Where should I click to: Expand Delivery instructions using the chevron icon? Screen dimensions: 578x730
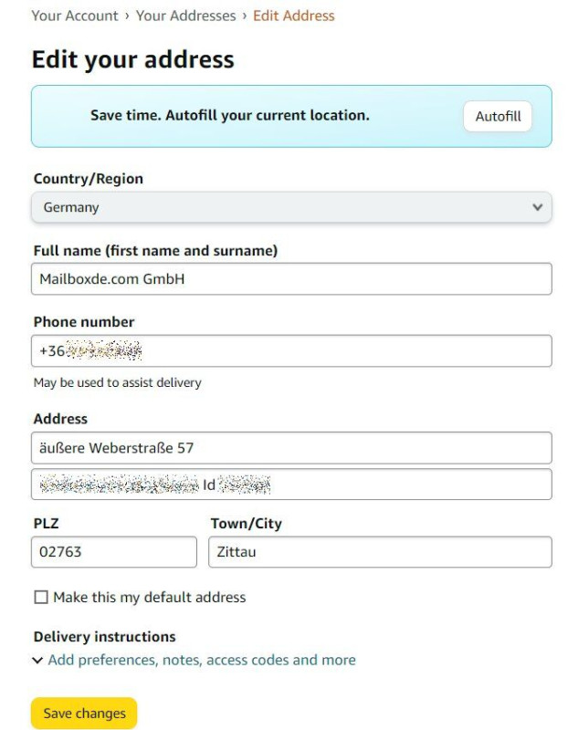37,660
